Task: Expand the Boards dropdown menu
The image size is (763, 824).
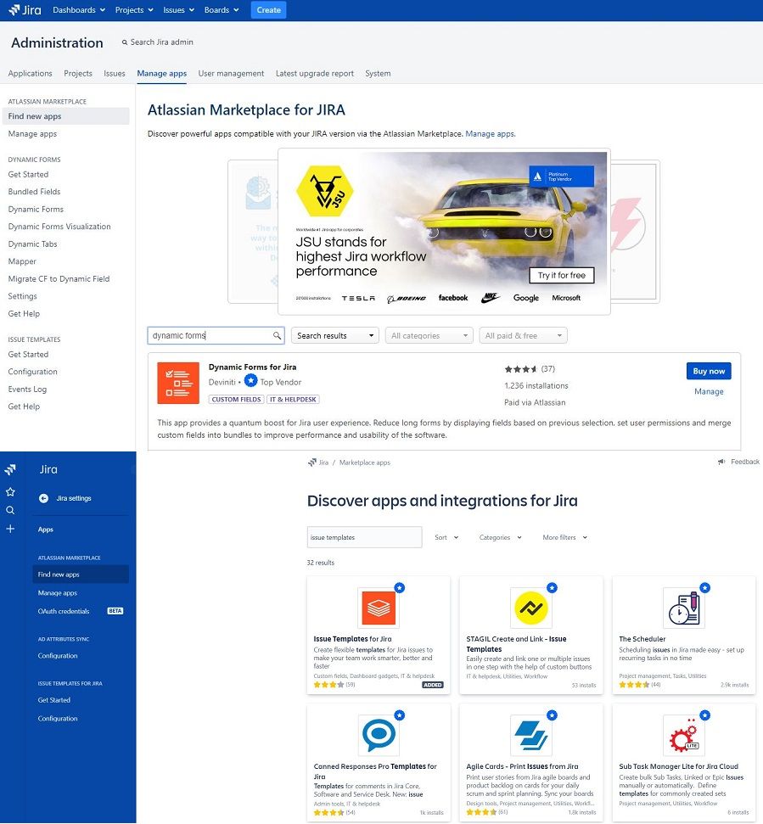Action: 222,10
